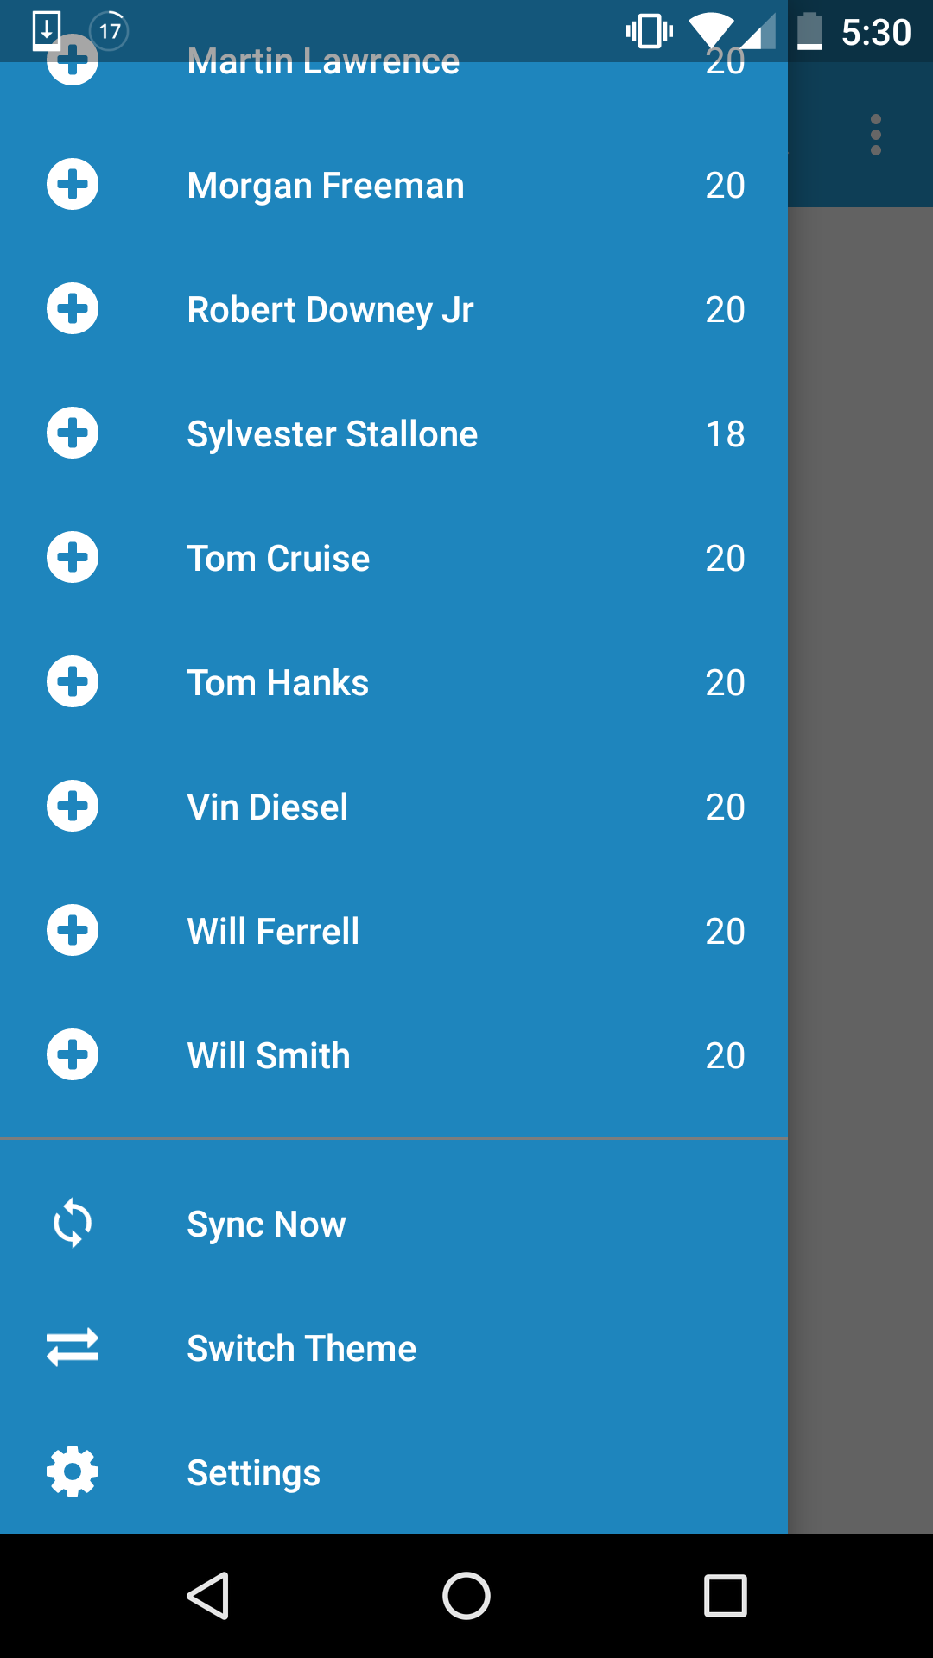
Task: Add Sylvester Stallone using the plus icon
Action: coord(73,433)
